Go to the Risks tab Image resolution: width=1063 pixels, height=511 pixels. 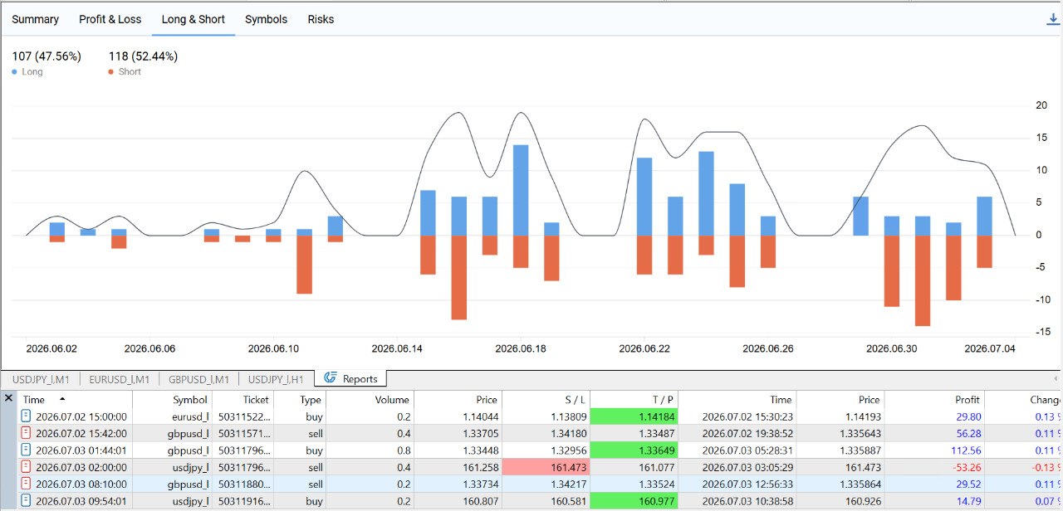[x=321, y=19]
